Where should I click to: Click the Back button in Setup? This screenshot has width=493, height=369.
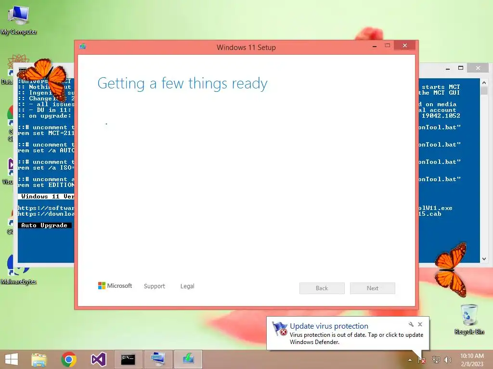click(322, 288)
